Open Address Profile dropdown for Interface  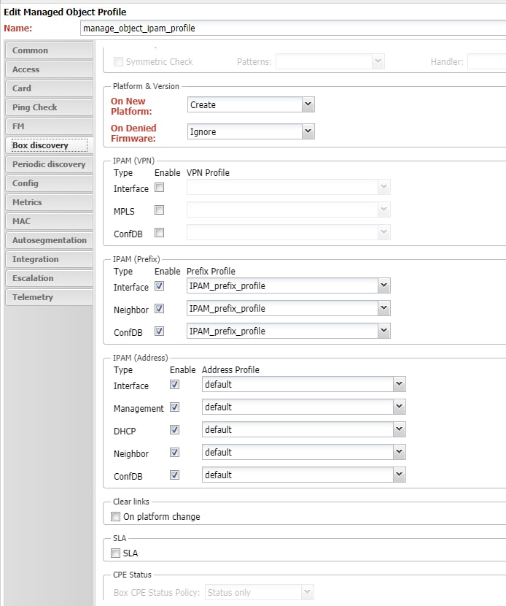(x=399, y=384)
